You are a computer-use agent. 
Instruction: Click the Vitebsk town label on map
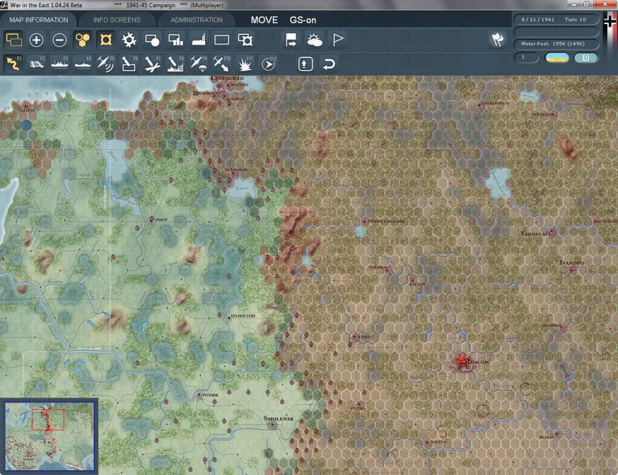[211, 395]
